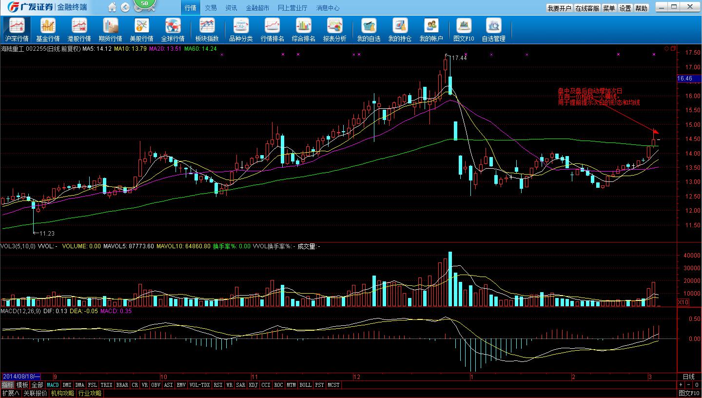Click the 2014/08/18 start date field
This screenshot has height=398, width=702.
21,377
